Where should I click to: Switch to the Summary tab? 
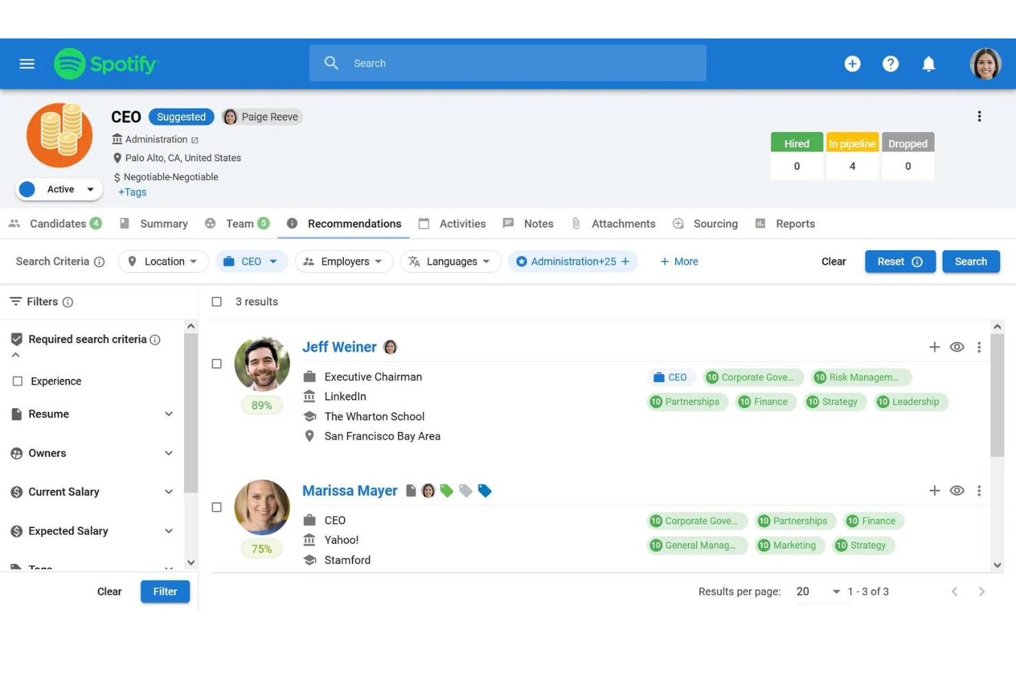154,224
